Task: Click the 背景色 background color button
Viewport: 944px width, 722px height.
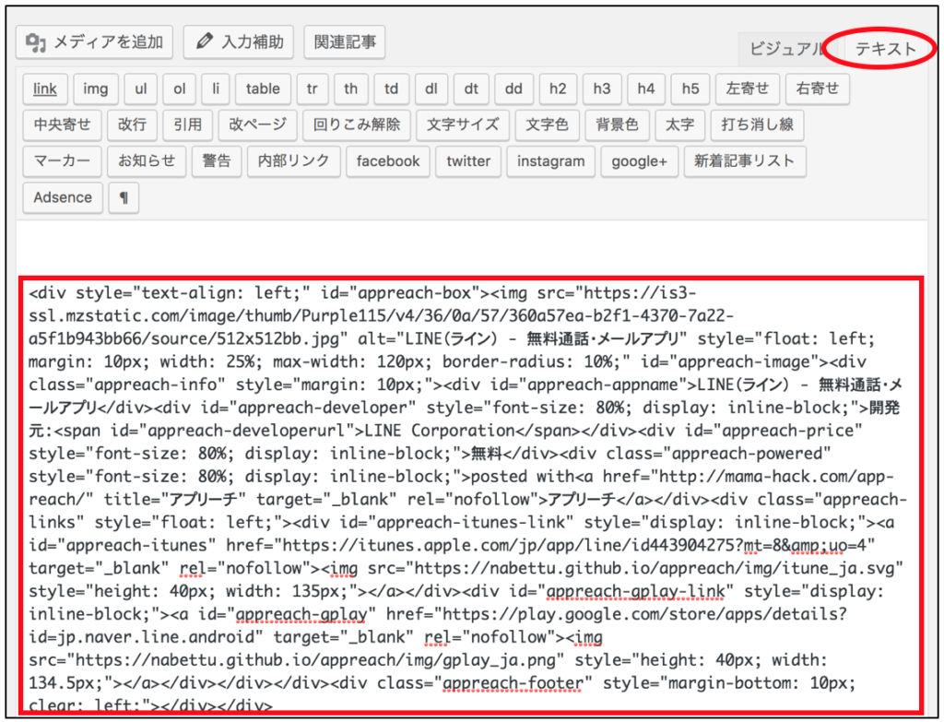Action: point(617,125)
